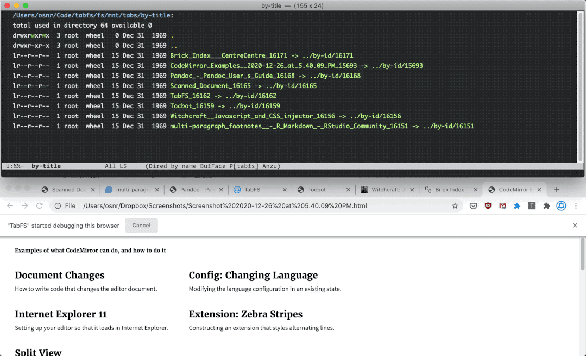
Task: Close the CodeMirror tab
Action: pos(539,190)
